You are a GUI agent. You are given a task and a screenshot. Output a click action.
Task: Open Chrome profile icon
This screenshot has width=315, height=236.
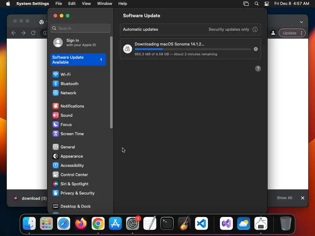pyautogui.click(x=273, y=33)
